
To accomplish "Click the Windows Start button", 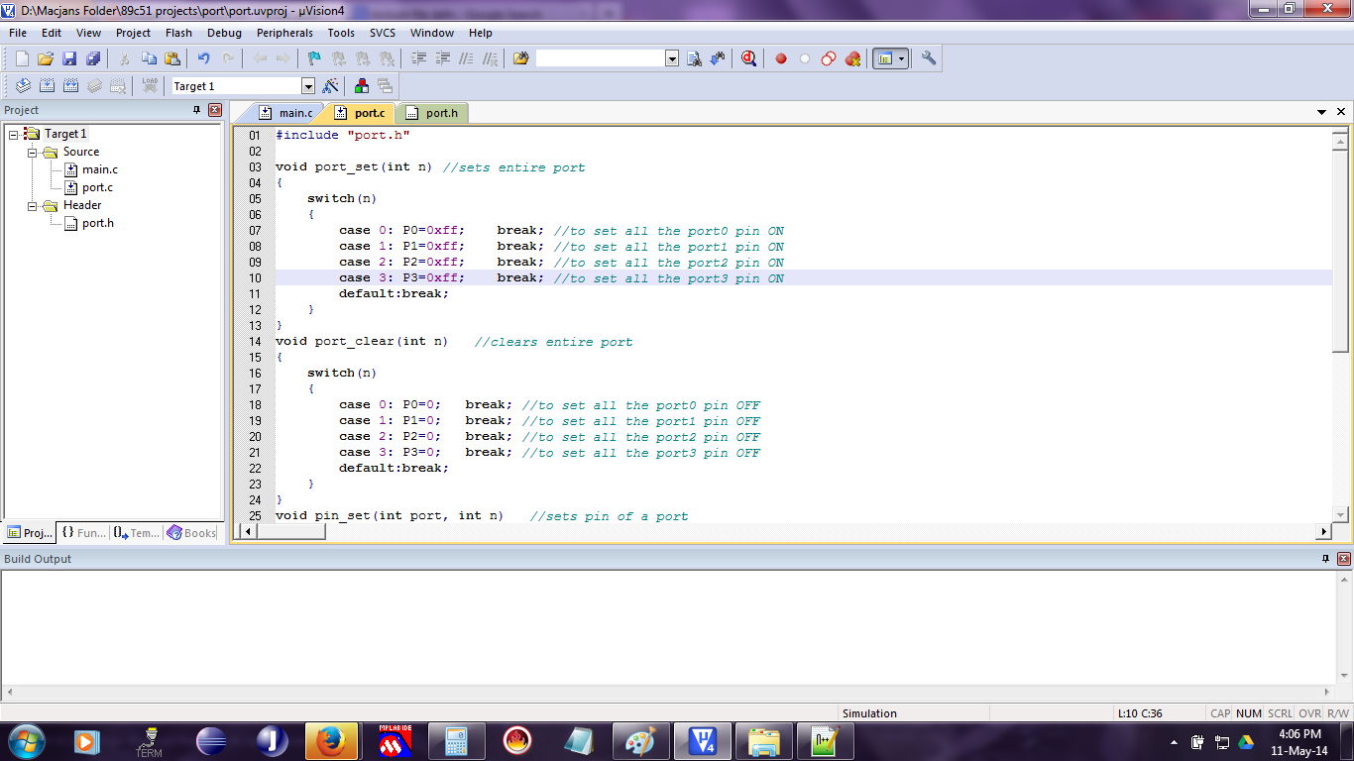I will click(25, 741).
